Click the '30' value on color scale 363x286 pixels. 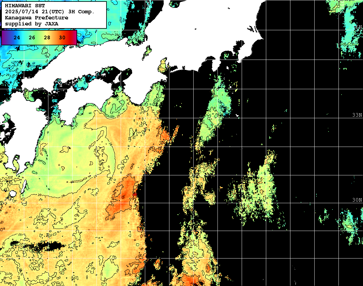click(x=62, y=38)
